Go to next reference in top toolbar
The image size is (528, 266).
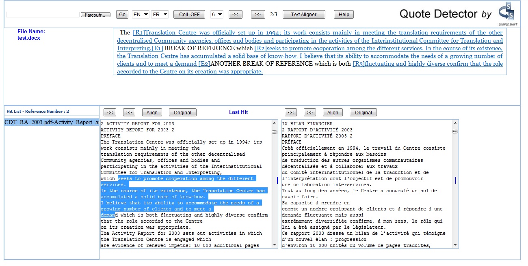click(258, 15)
